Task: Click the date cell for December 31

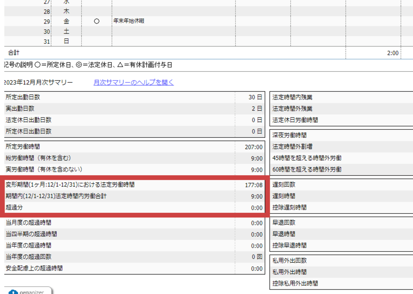Action: point(46,41)
